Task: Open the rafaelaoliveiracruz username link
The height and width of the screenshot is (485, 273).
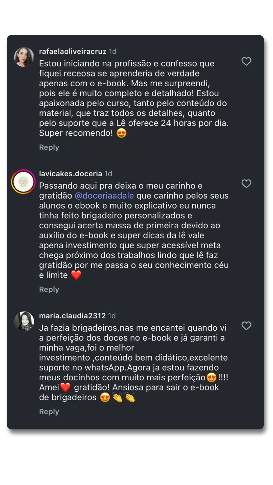Action: [73, 52]
